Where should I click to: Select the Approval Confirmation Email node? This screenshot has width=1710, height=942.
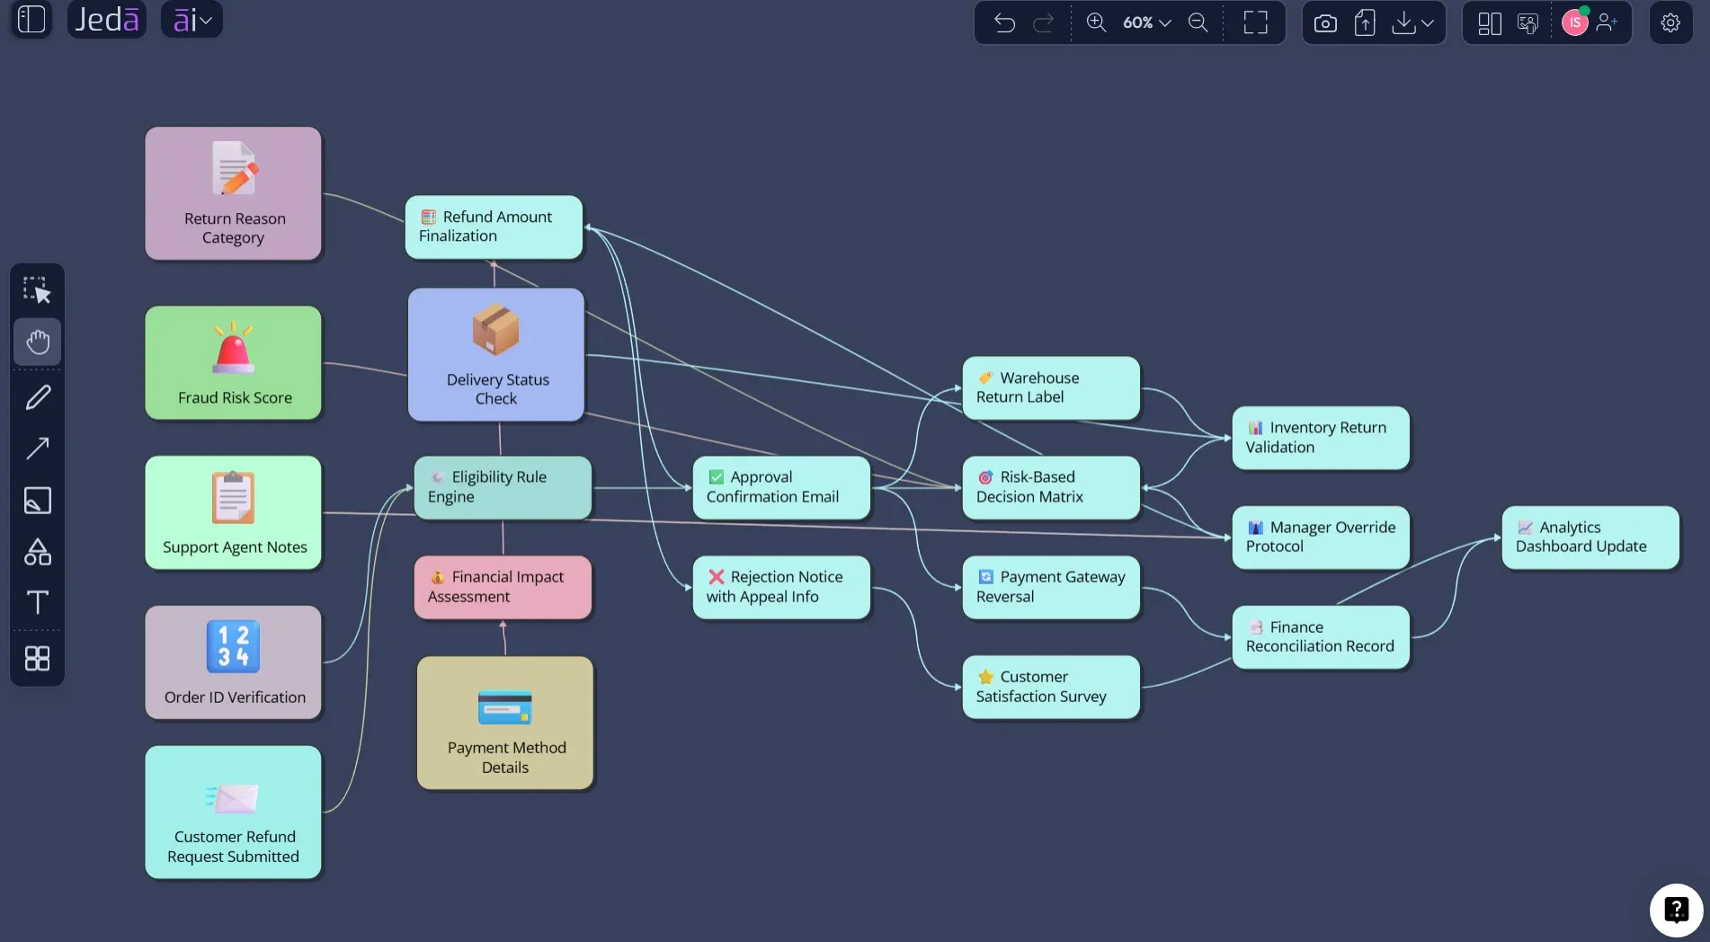[x=781, y=487]
